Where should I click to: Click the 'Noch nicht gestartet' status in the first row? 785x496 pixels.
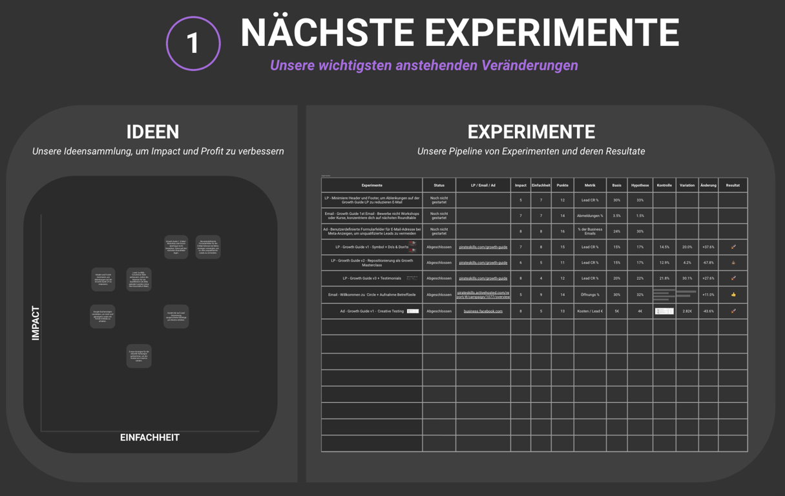tap(439, 200)
